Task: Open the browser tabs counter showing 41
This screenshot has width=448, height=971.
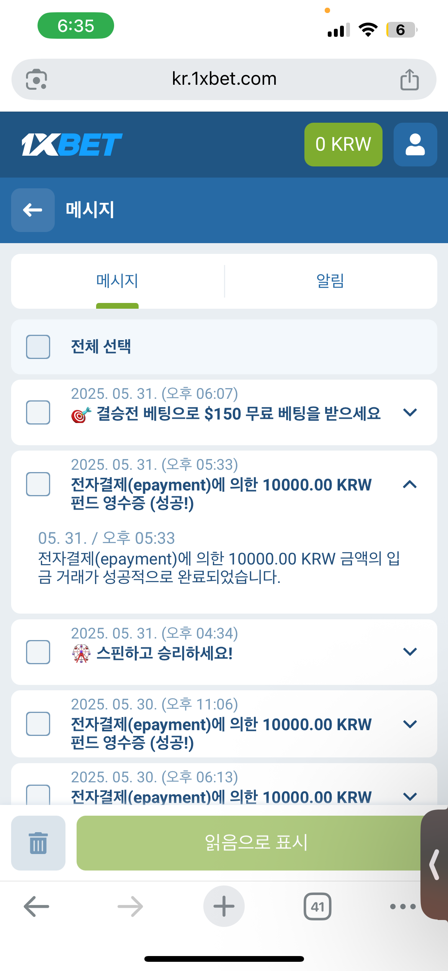Action: pyautogui.click(x=317, y=907)
